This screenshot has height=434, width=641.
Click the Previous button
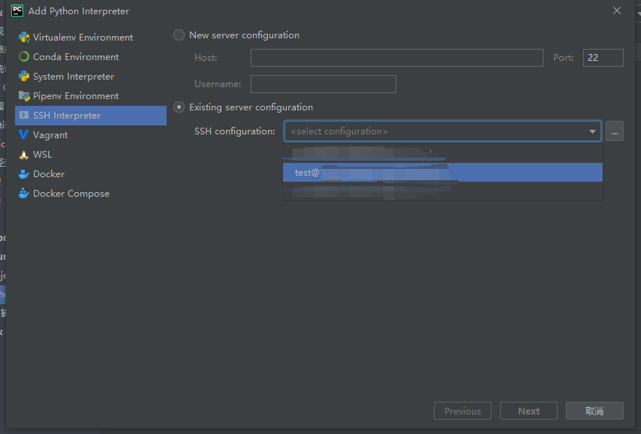[x=462, y=411]
